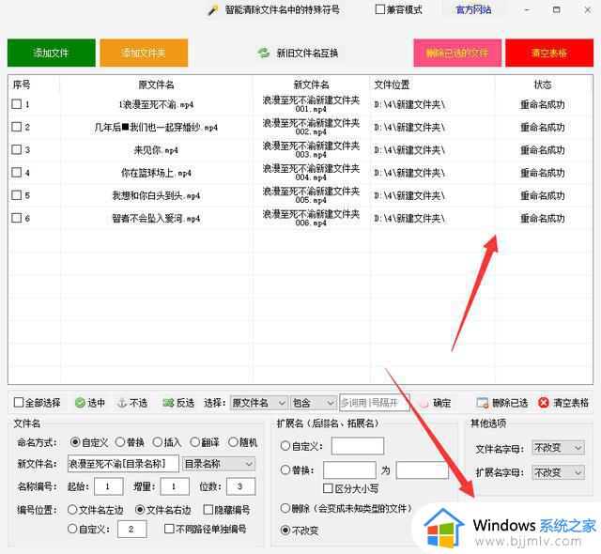The image size is (601, 554).
Task: Enable the 兼容模式 checkbox
Action: click(379, 9)
